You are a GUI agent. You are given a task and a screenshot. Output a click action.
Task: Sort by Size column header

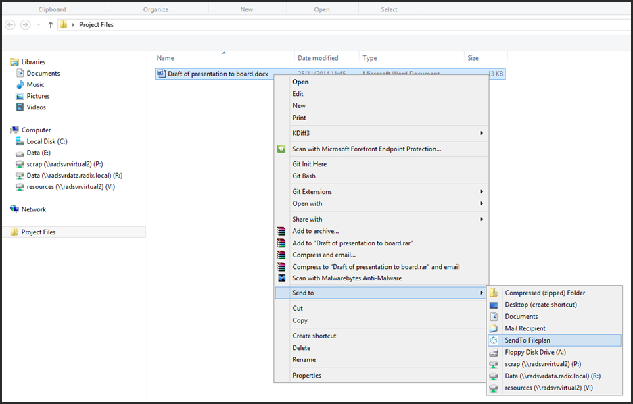[x=473, y=58]
